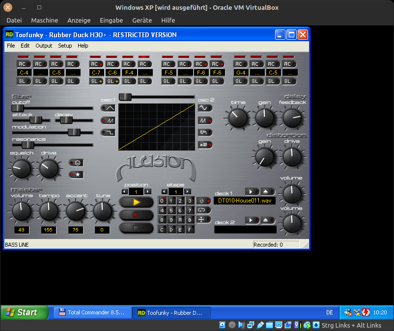Image resolution: width=394 pixels, height=331 pixels.
Task: Increase the position value with right arrow
Action: (x=148, y=192)
